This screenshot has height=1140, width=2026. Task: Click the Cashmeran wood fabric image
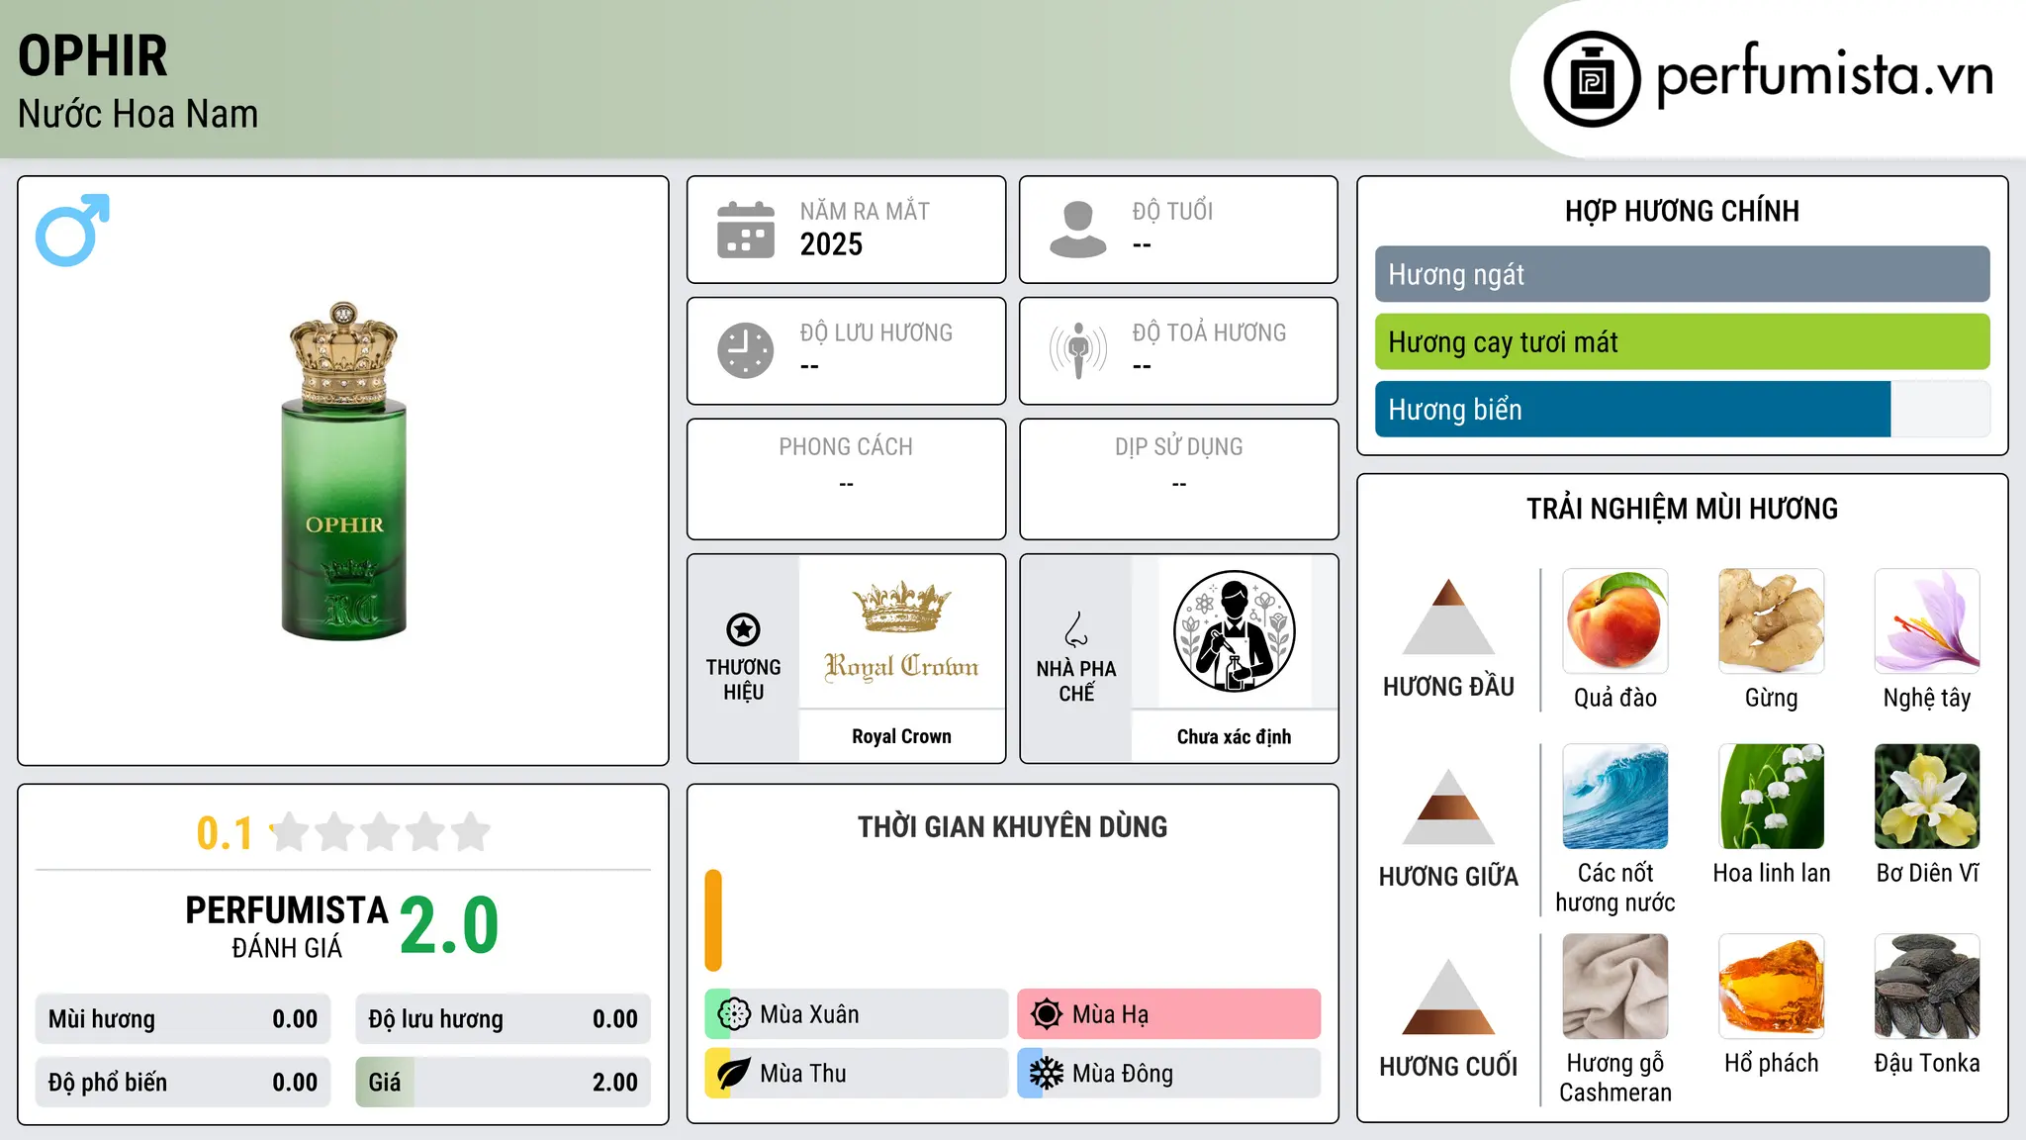click(x=1615, y=987)
